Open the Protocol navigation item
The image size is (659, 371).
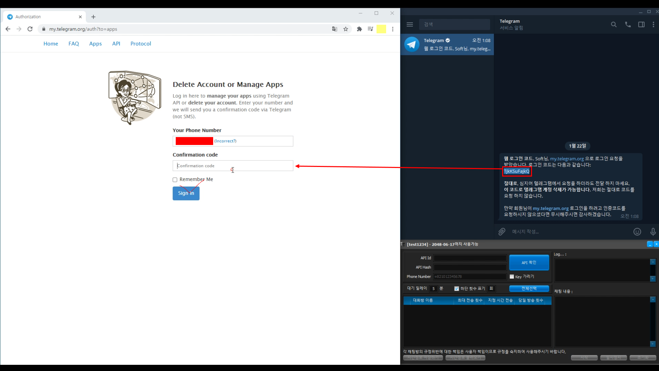click(x=141, y=44)
